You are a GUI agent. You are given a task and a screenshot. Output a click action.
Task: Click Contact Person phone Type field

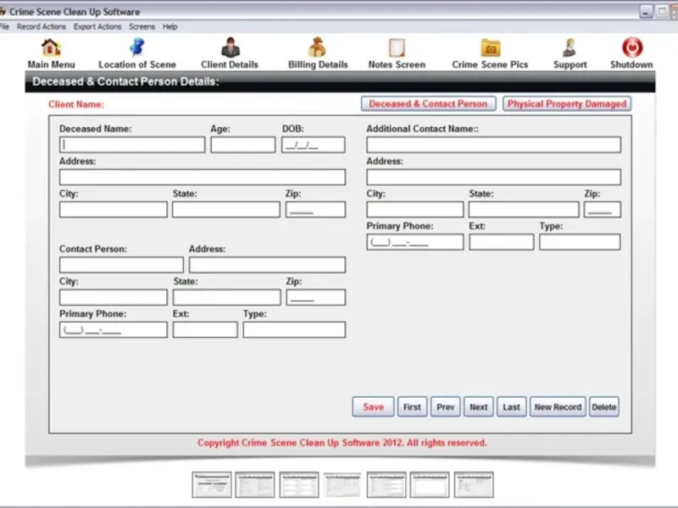294,329
